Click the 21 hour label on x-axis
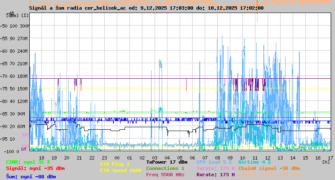This screenshot has width=335, height=180. tap(80, 157)
